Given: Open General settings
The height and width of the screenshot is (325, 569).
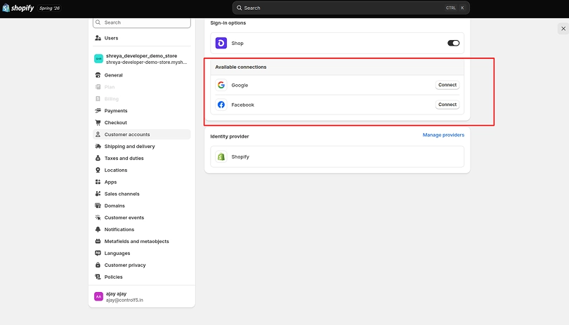Looking at the screenshot, I should pos(141,75).
